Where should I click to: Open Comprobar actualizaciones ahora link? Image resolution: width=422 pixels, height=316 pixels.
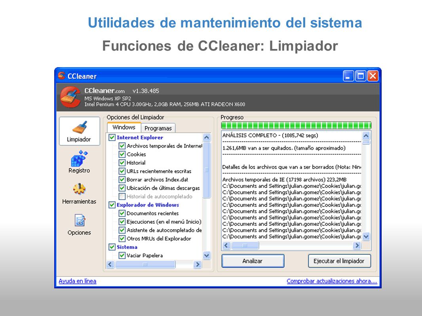point(332,281)
